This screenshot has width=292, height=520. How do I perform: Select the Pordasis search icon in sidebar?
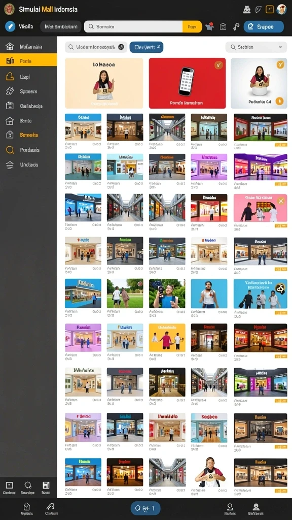coord(10,150)
